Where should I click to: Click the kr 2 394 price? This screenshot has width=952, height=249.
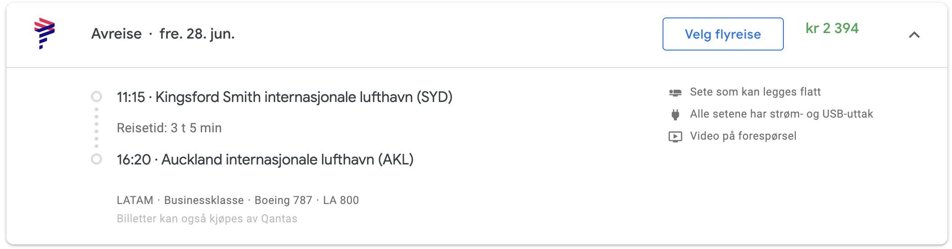point(832,28)
